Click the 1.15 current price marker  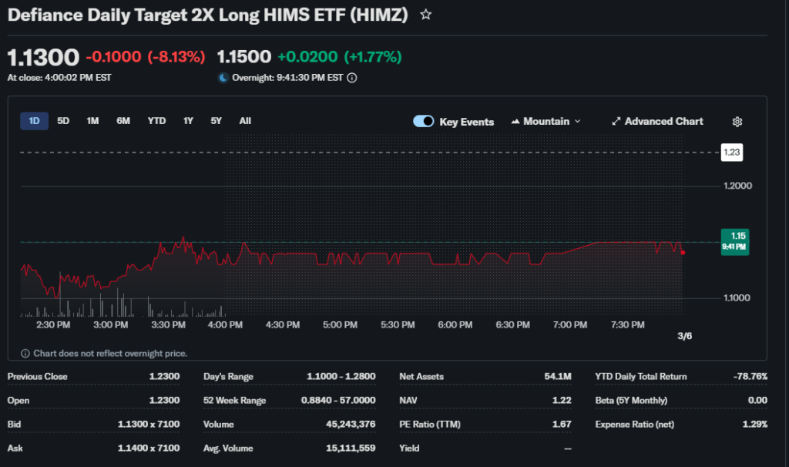tap(734, 240)
